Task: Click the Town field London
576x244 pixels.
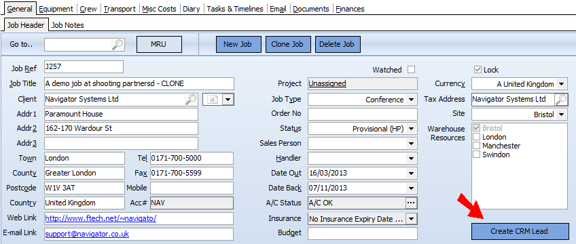Action: (x=84, y=159)
